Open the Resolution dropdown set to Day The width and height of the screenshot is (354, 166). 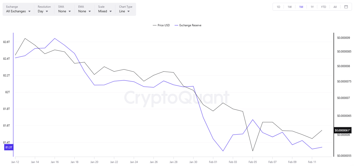pos(43,11)
